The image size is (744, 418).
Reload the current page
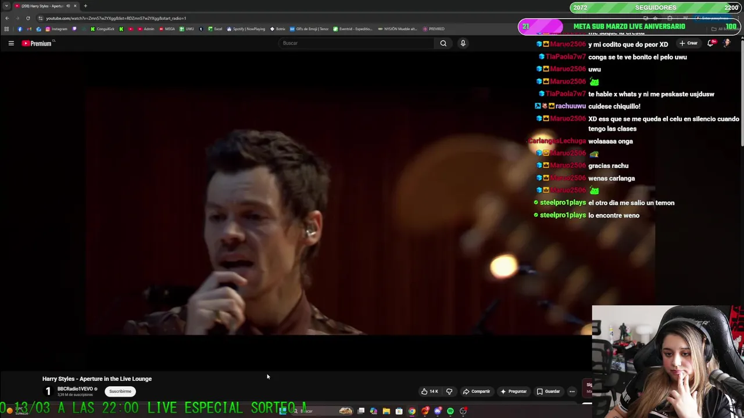28,18
